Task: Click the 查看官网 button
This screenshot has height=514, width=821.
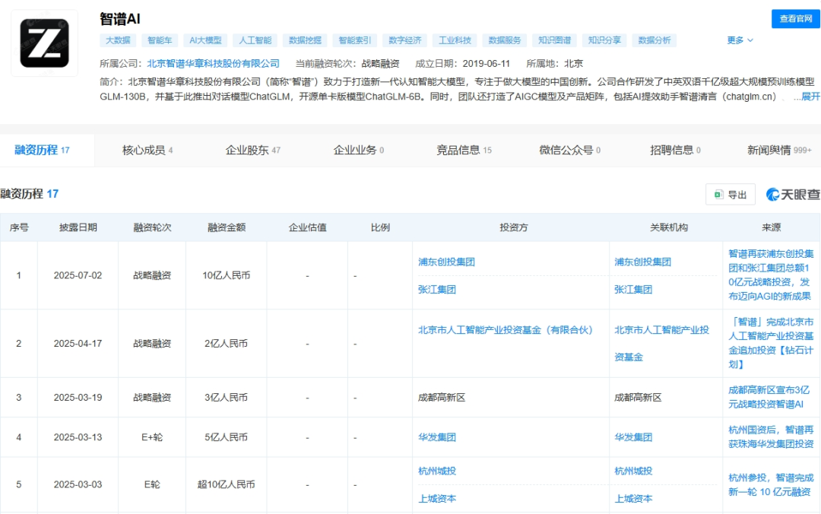Action: point(795,19)
